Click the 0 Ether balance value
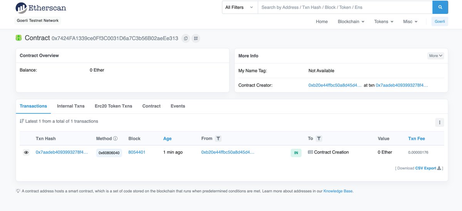The height and width of the screenshot is (211, 462). click(97, 70)
